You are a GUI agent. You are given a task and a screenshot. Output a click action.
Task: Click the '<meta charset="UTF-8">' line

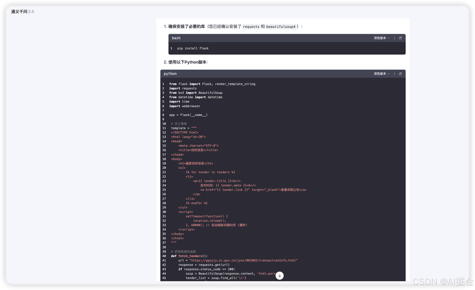199,146
